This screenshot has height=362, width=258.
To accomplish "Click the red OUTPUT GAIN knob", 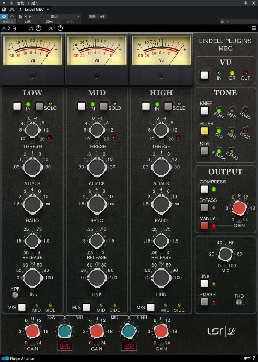I will [x=239, y=208].
